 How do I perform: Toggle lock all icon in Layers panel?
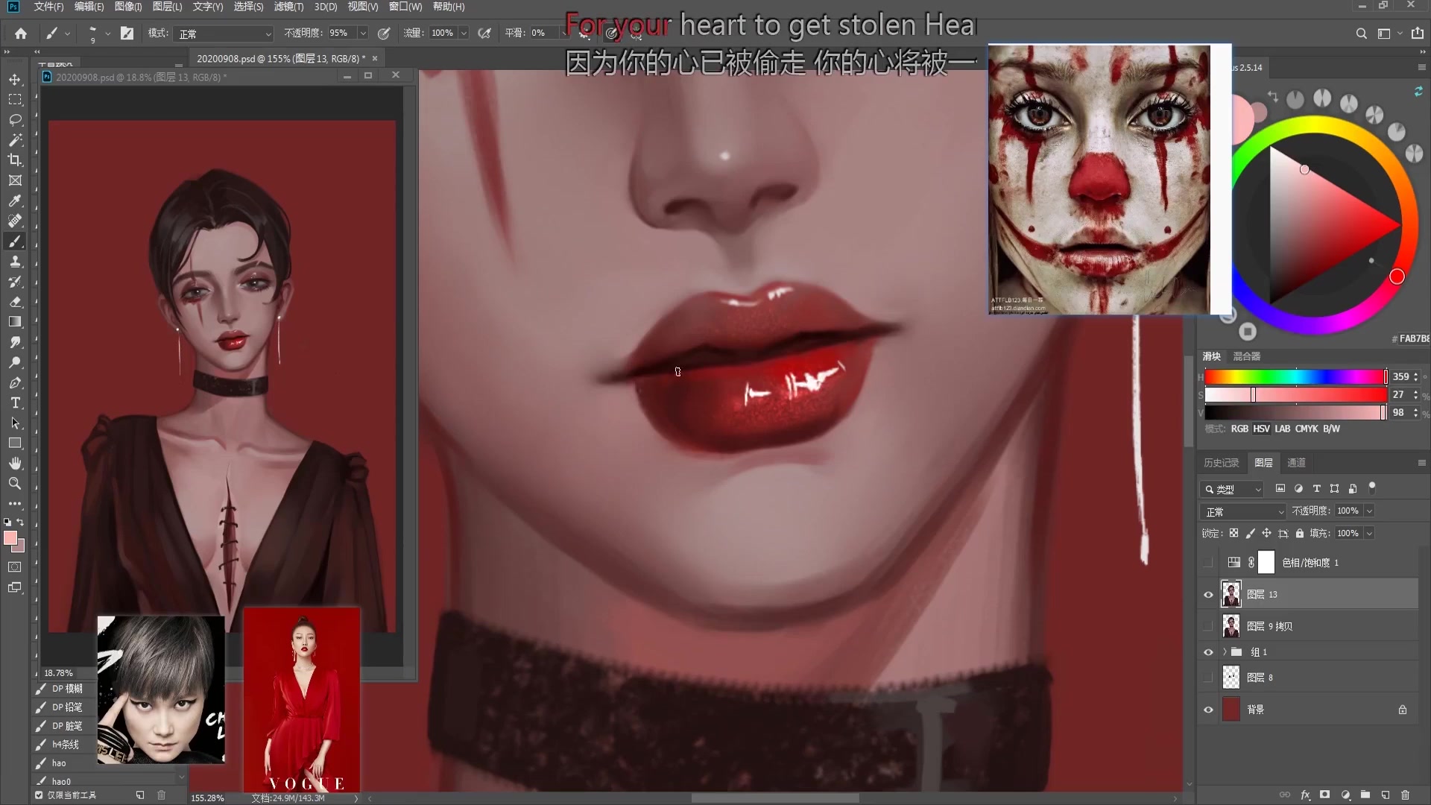[x=1300, y=533]
